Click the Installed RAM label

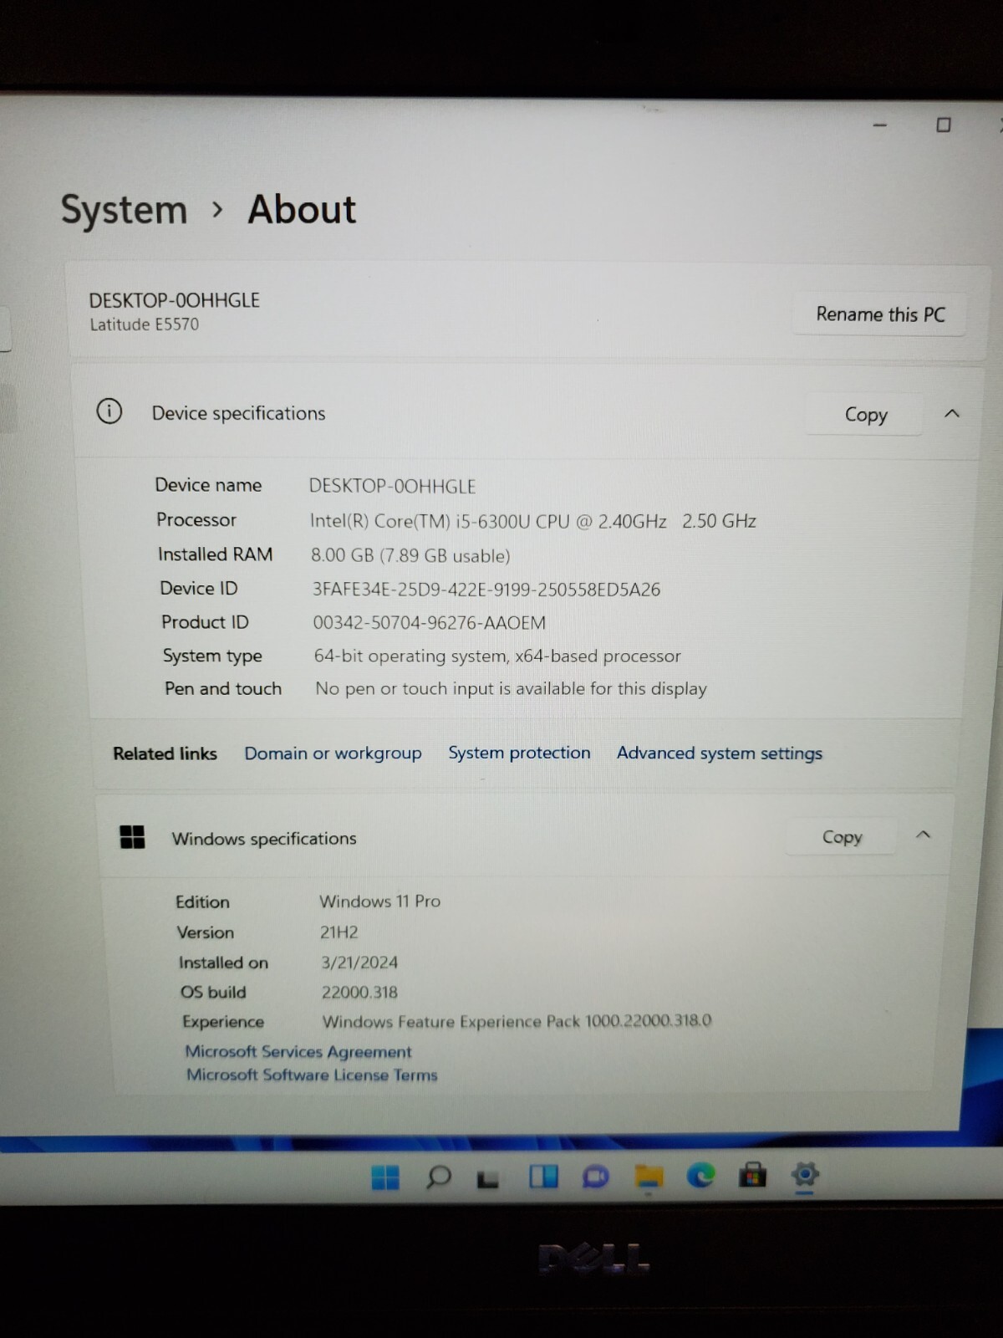tap(216, 554)
